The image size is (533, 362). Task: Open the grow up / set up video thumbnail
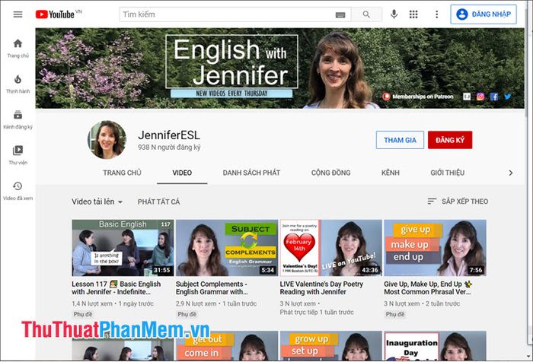point(330,346)
